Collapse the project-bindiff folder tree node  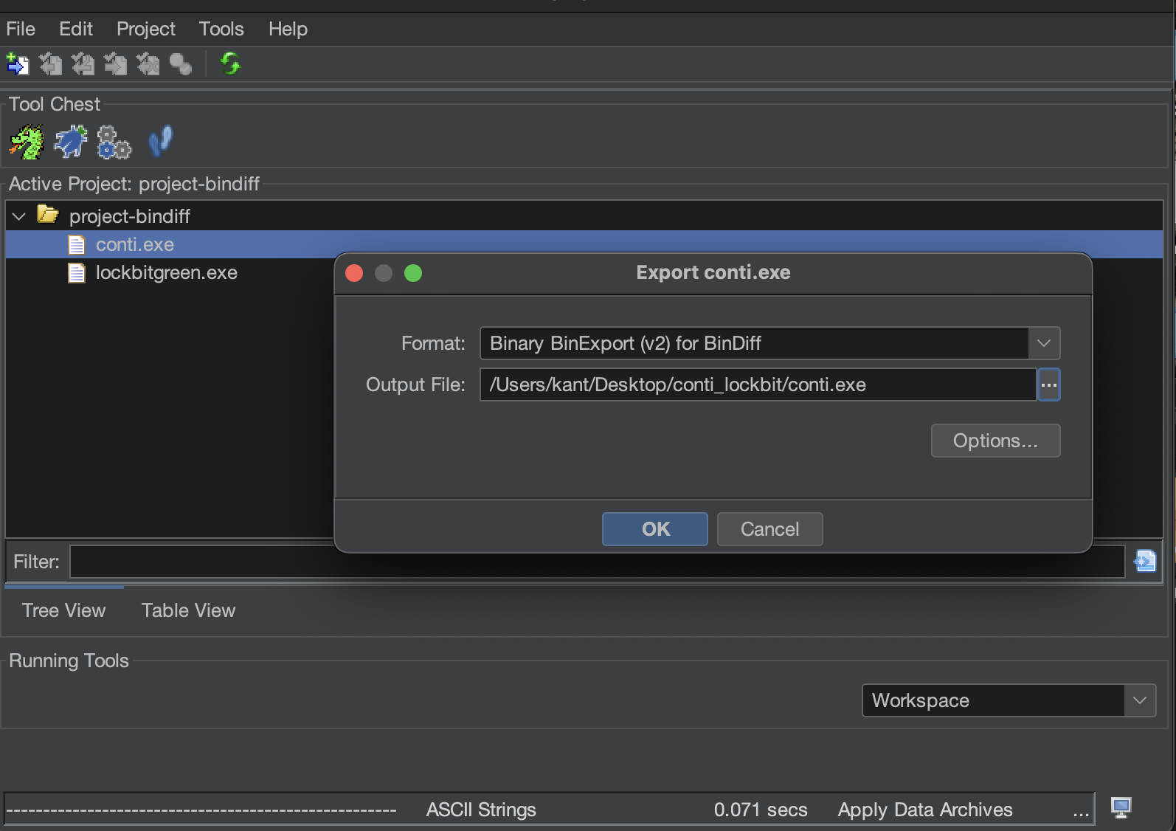tap(19, 216)
